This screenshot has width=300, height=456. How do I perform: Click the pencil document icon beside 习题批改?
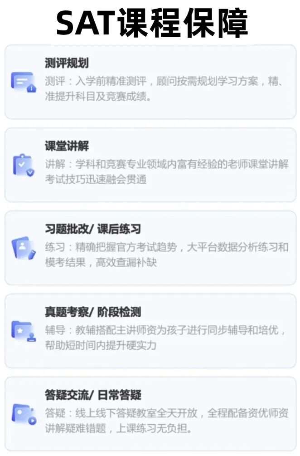(x=24, y=248)
